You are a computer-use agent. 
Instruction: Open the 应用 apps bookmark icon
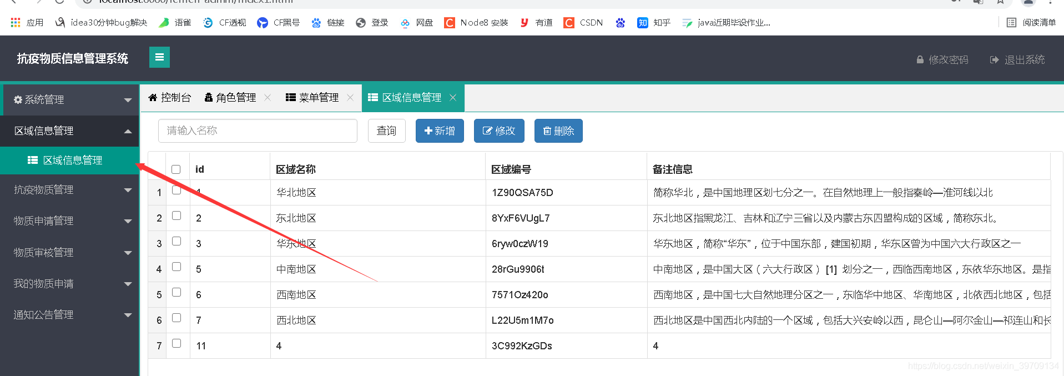pyautogui.click(x=27, y=23)
